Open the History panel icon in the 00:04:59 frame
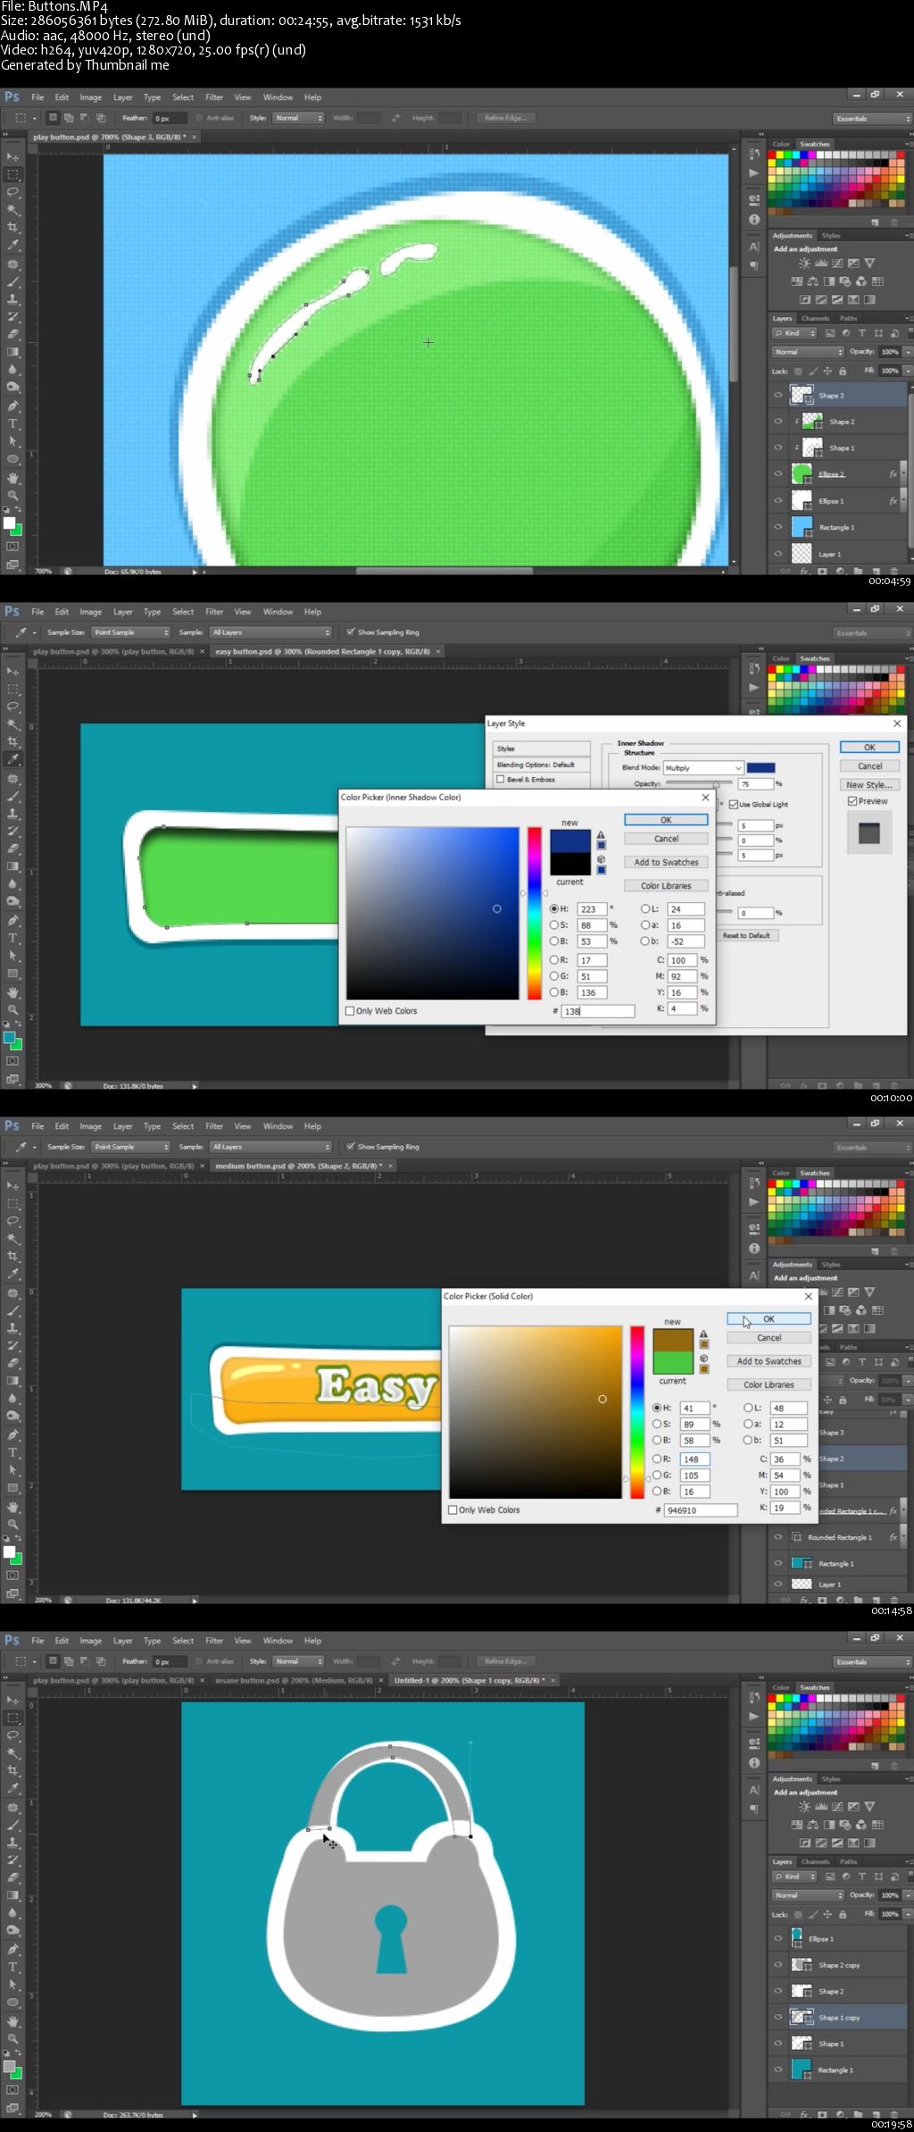This screenshot has height=2132, width=914. [x=754, y=155]
